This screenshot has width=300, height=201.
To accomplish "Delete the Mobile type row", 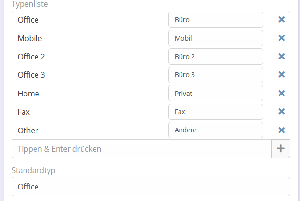I will 282,38.
